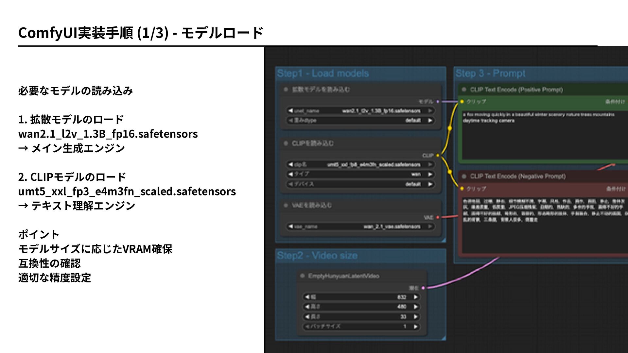Viewport: 628px width, 353px height.
Task: Decrease the バッチサイズ value with left arrow
Action: click(x=307, y=327)
